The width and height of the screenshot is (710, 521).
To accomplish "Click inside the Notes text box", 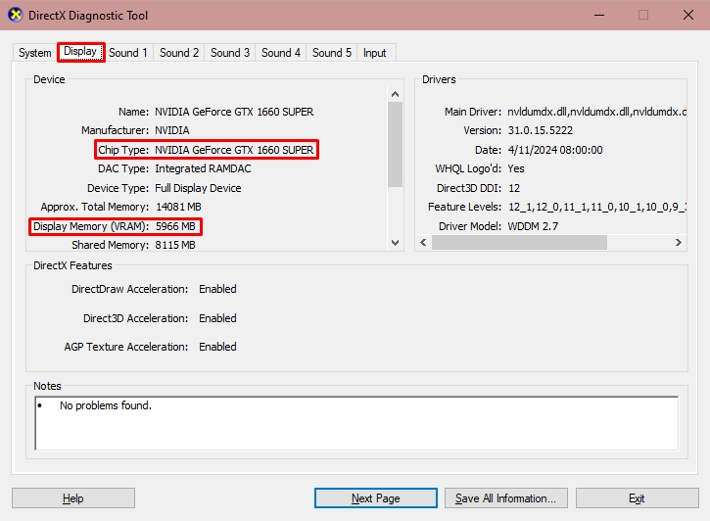I will 356,423.
